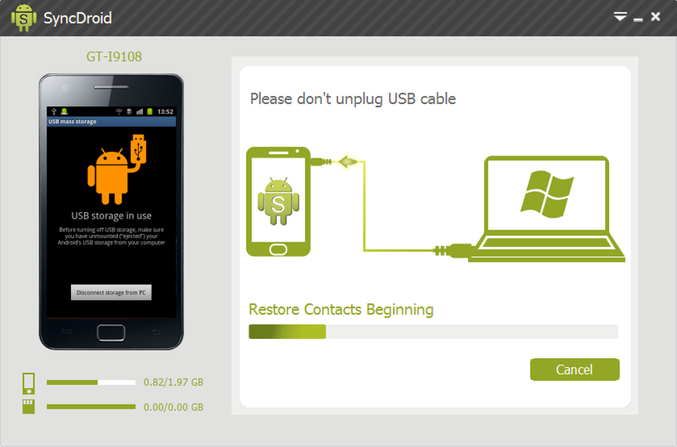
Task: Minimize the SyncDroid window
Action: (638, 19)
